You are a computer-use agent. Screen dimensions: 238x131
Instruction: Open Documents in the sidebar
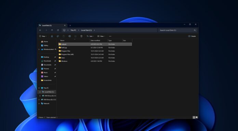tap(47, 65)
